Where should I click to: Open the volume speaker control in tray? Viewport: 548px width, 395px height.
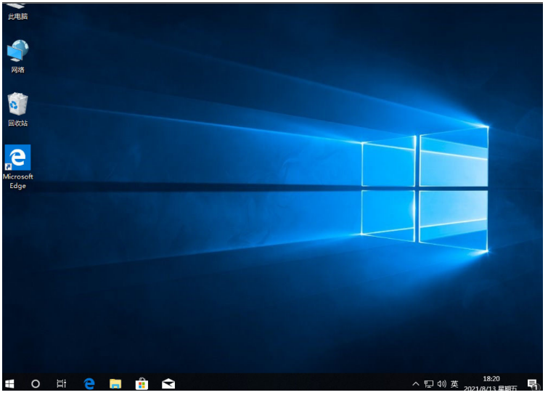[441, 383]
